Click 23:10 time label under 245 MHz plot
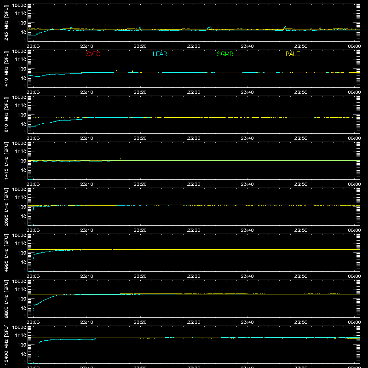This screenshot has height=368, width=368. coord(86,46)
